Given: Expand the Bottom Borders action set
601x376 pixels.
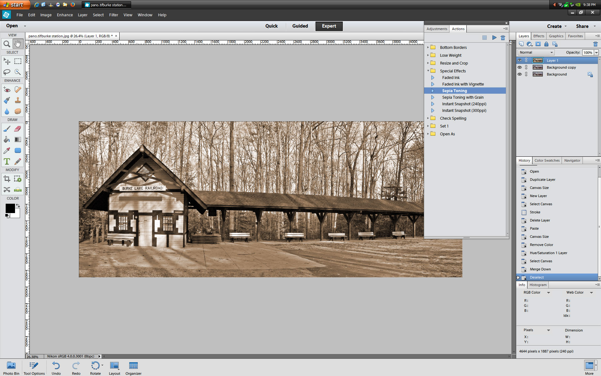Looking at the screenshot, I should (428, 47).
